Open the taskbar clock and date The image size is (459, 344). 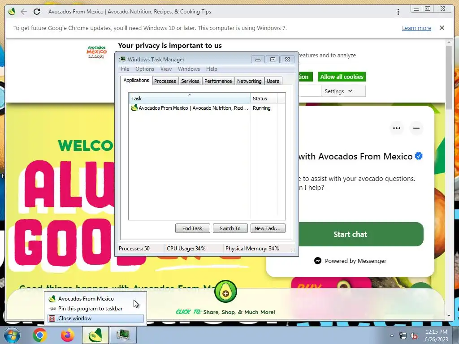coord(436,335)
